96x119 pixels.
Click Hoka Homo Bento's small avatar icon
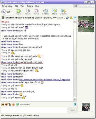(3, 18)
